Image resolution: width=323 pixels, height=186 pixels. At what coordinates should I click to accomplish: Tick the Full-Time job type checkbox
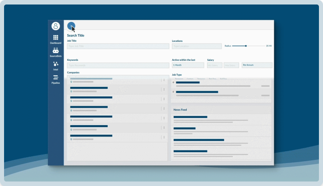point(218,79)
